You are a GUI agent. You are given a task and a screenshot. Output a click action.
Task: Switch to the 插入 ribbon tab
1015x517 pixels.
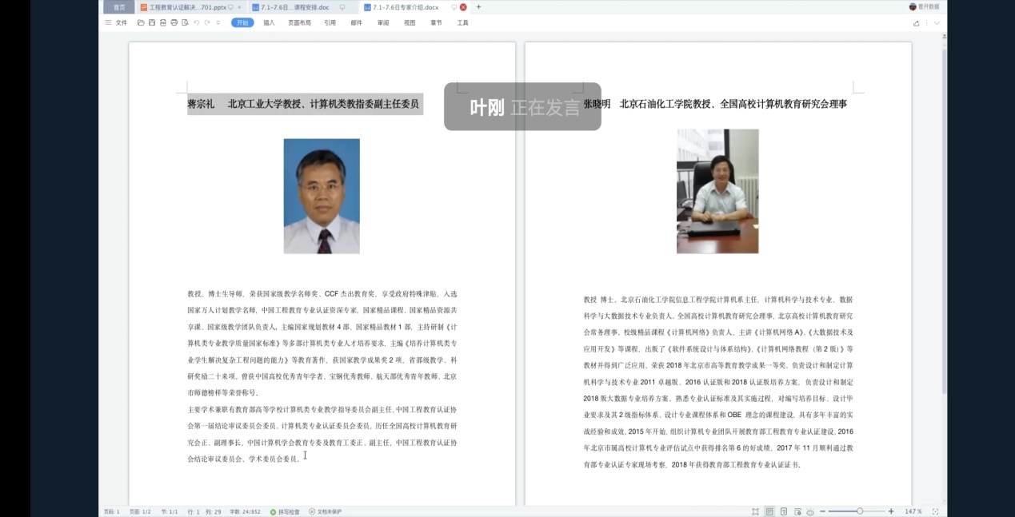(269, 23)
